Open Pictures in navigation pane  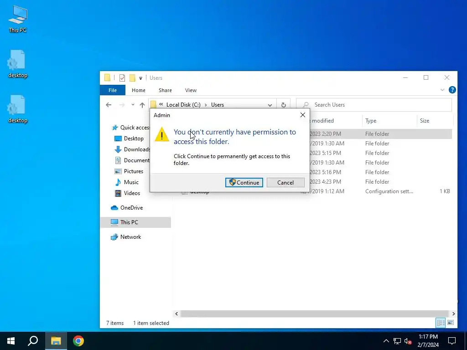(x=129, y=171)
